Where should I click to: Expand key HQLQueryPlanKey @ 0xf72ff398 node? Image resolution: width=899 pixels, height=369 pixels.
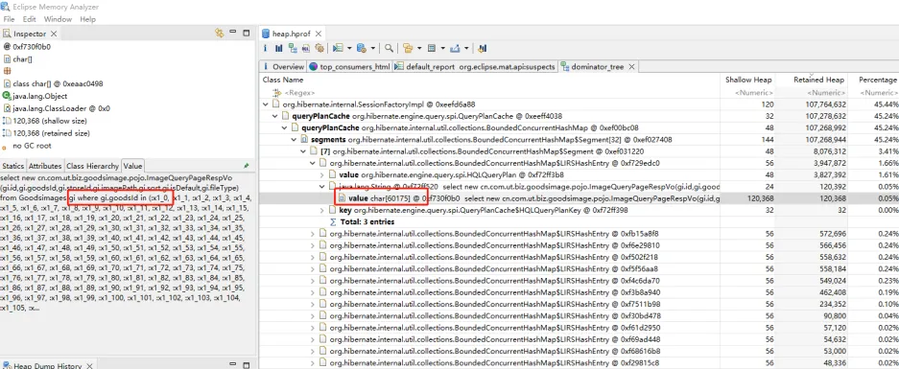tap(322, 210)
